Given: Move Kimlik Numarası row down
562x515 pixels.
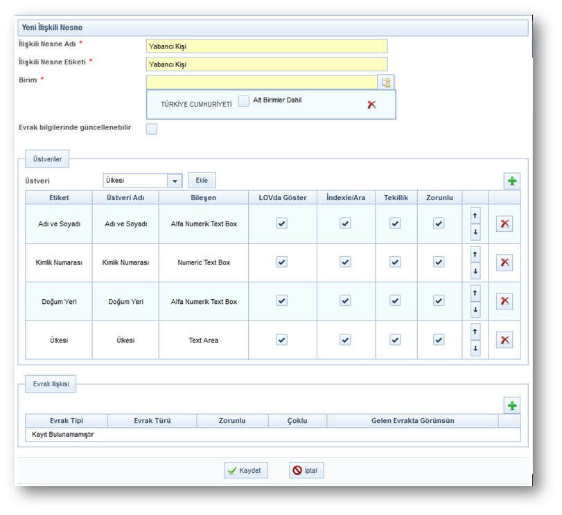Looking at the screenshot, I should [475, 271].
